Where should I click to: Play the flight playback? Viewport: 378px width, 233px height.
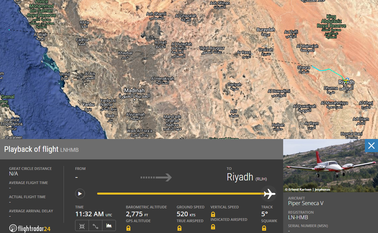(x=80, y=194)
